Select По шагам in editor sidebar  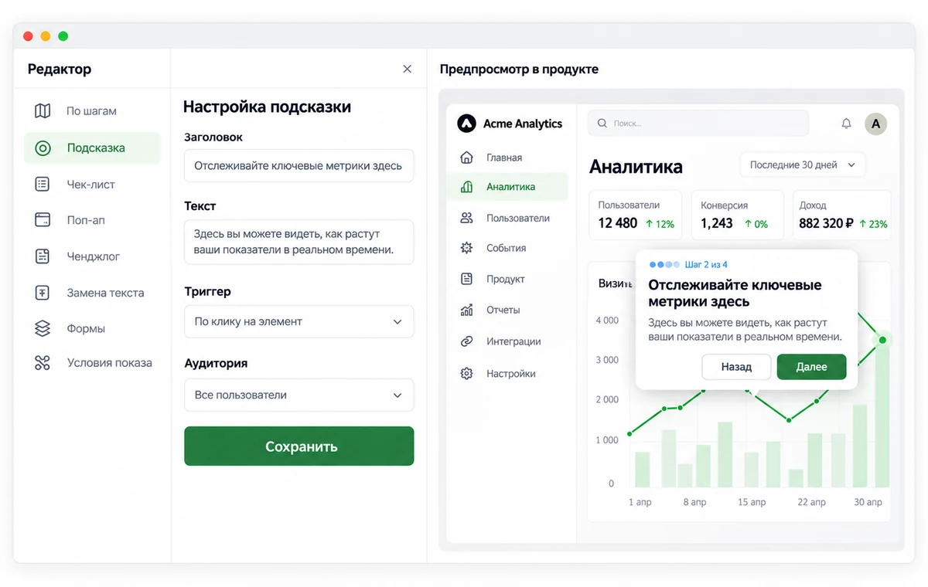pyautogui.click(x=93, y=110)
